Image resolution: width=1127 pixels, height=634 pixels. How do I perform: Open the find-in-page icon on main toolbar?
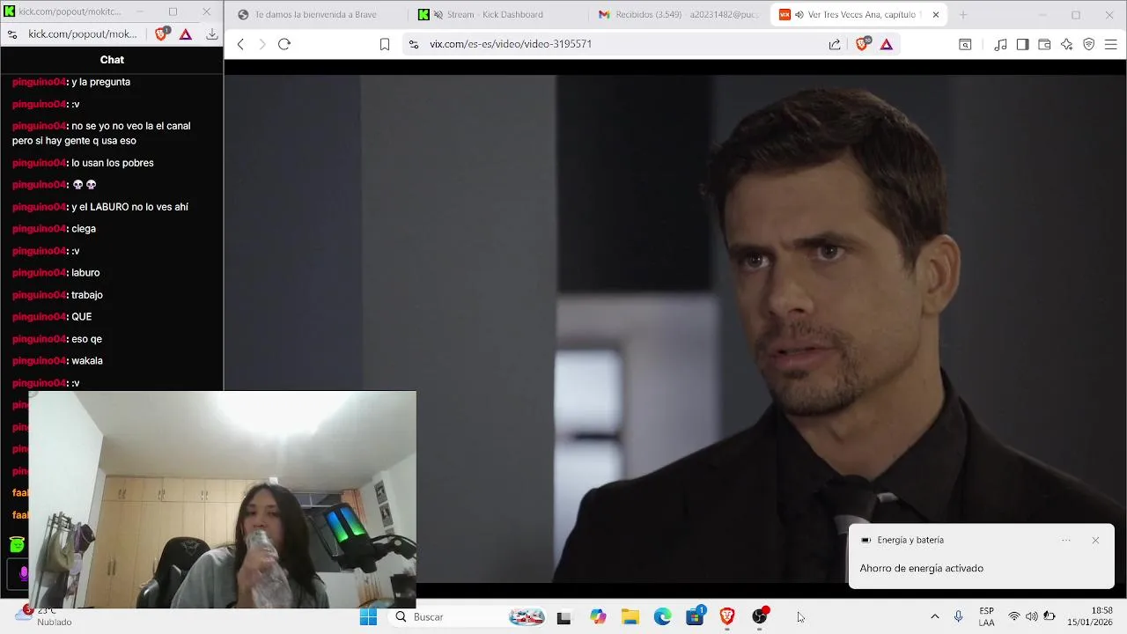point(965,44)
